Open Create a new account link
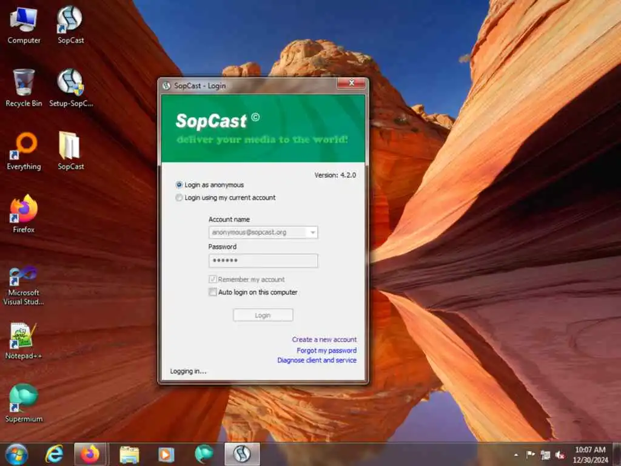 click(324, 340)
